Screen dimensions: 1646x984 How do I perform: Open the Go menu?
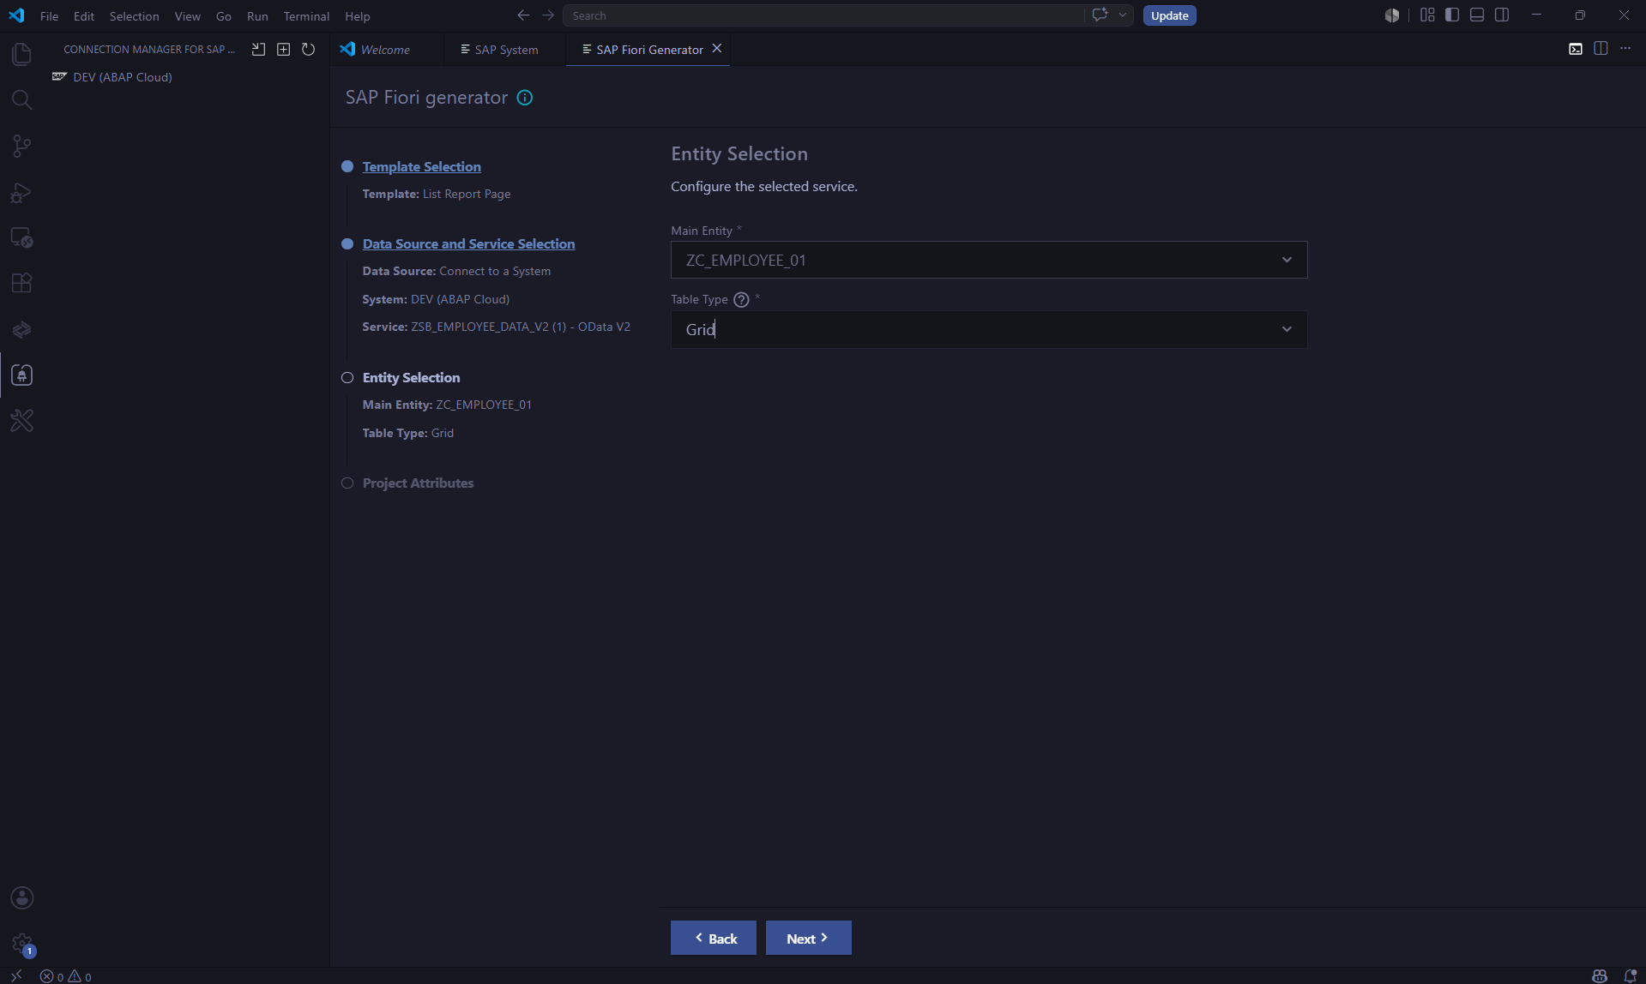[223, 16]
